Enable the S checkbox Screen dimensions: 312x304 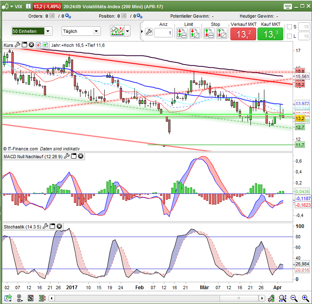click(289, 27)
